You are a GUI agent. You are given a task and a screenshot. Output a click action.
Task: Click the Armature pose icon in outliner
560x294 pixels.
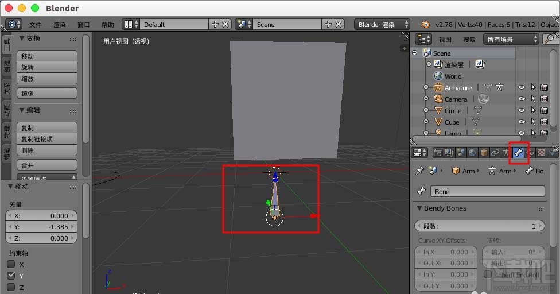488,87
